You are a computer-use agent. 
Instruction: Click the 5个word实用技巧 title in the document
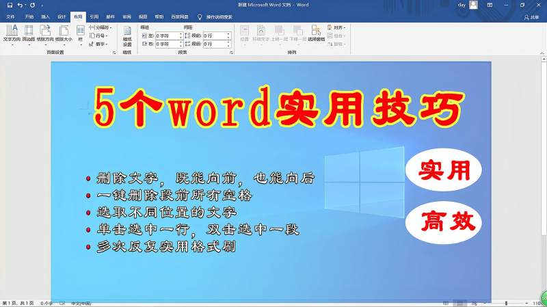(278, 107)
